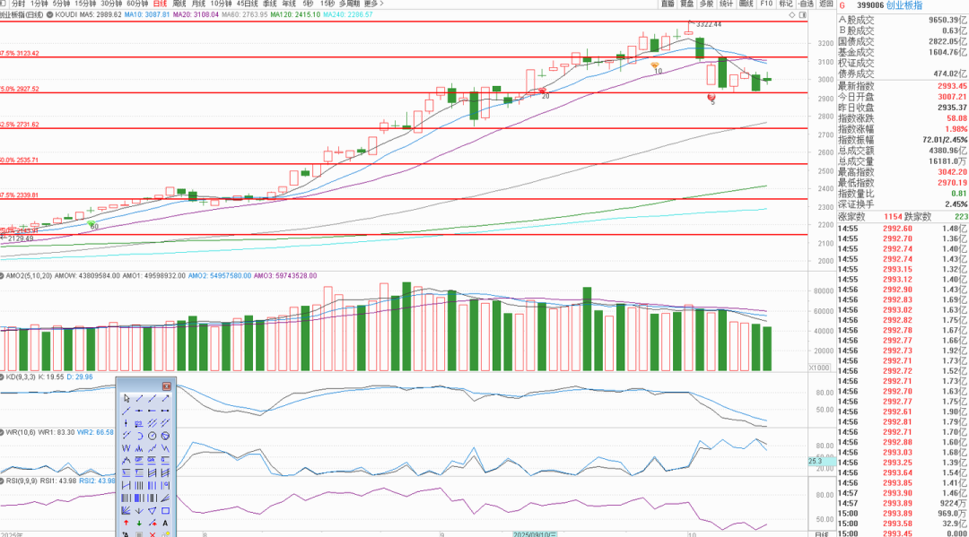The height and width of the screenshot is (537, 969).
Task: Select the rectangle drawing tool
Action: (x=166, y=510)
